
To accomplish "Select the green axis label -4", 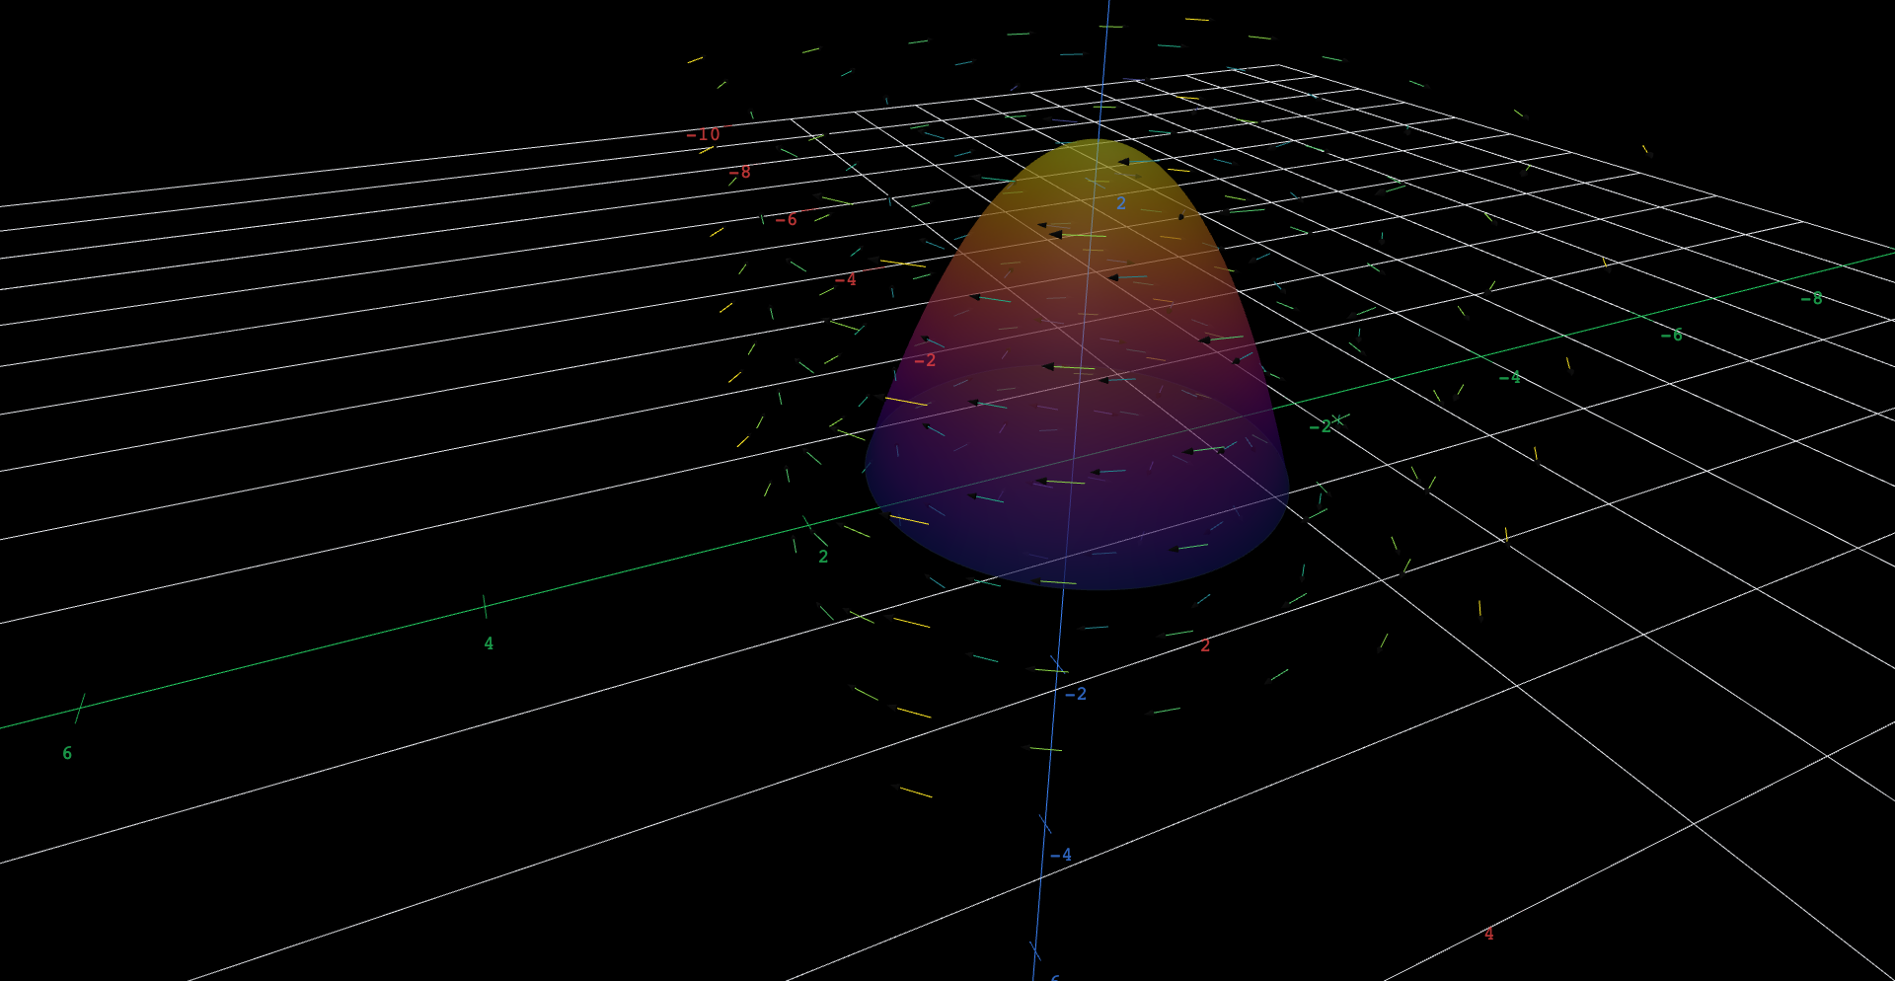I will pos(1510,377).
